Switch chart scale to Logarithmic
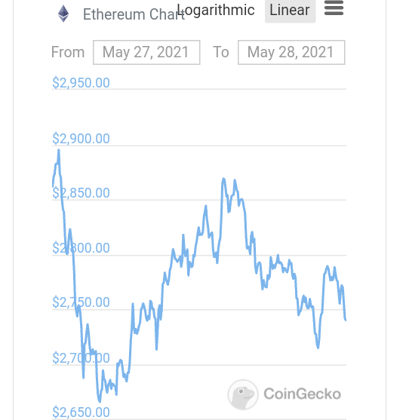 pyautogui.click(x=216, y=11)
